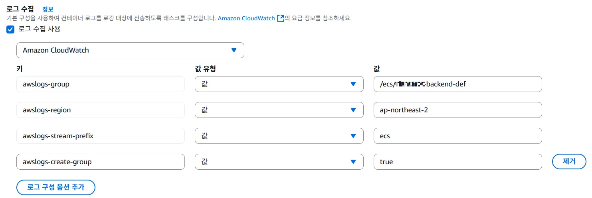Open the 값 유형 dropdown for awslogs-create-group
The height and width of the screenshot is (198, 592).
coord(279,162)
